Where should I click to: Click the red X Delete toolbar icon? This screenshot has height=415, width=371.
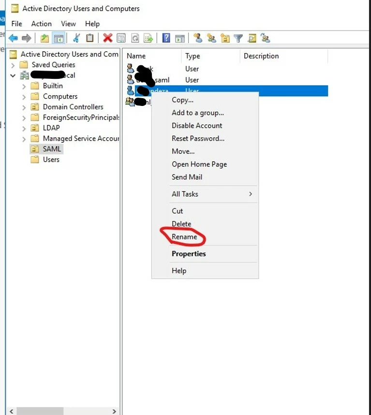pos(108,38)
